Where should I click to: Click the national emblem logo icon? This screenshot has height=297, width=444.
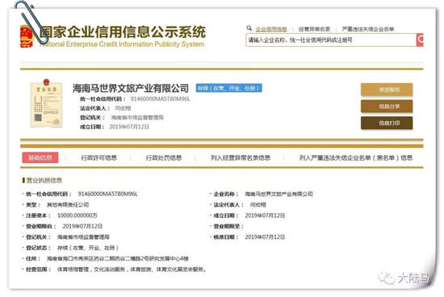point(27,36)
